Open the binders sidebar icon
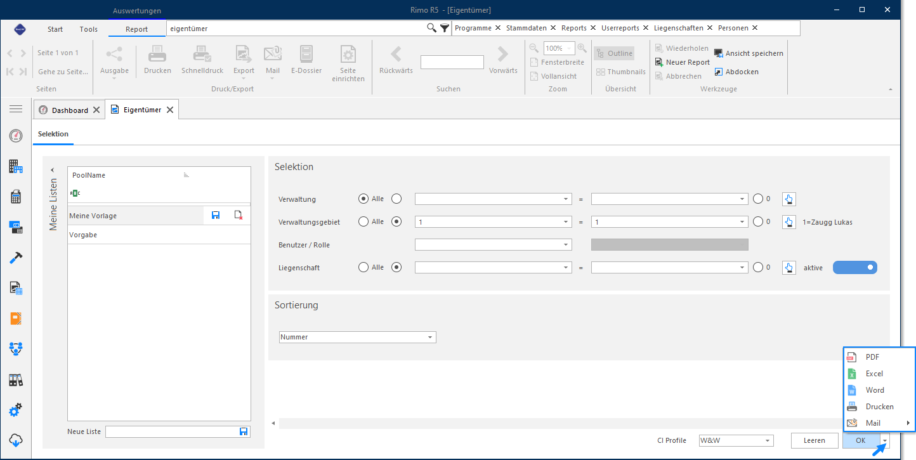916x460 pixels. click(16, 380)
